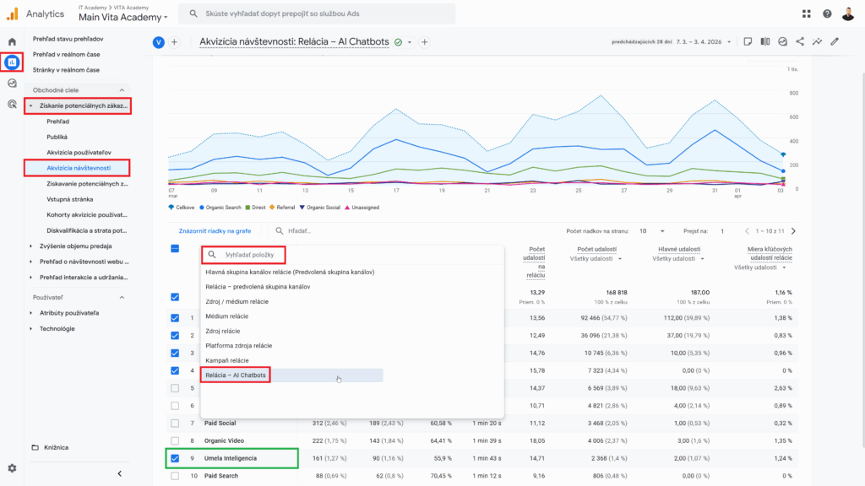865x486 pixels.
Task: Click the blue V segment badge
Action: click(x=158, y=42)
